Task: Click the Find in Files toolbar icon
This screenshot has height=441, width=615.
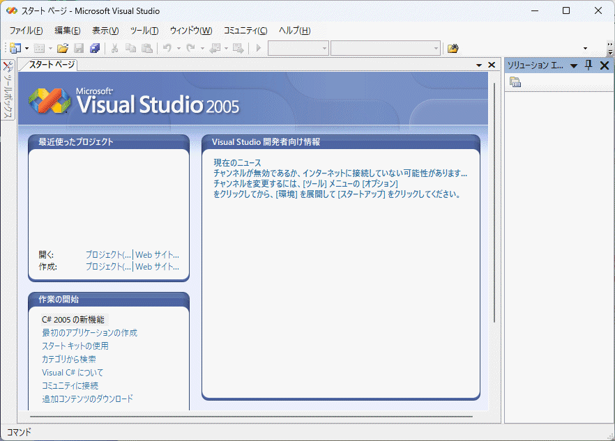Action: [453, 48]
